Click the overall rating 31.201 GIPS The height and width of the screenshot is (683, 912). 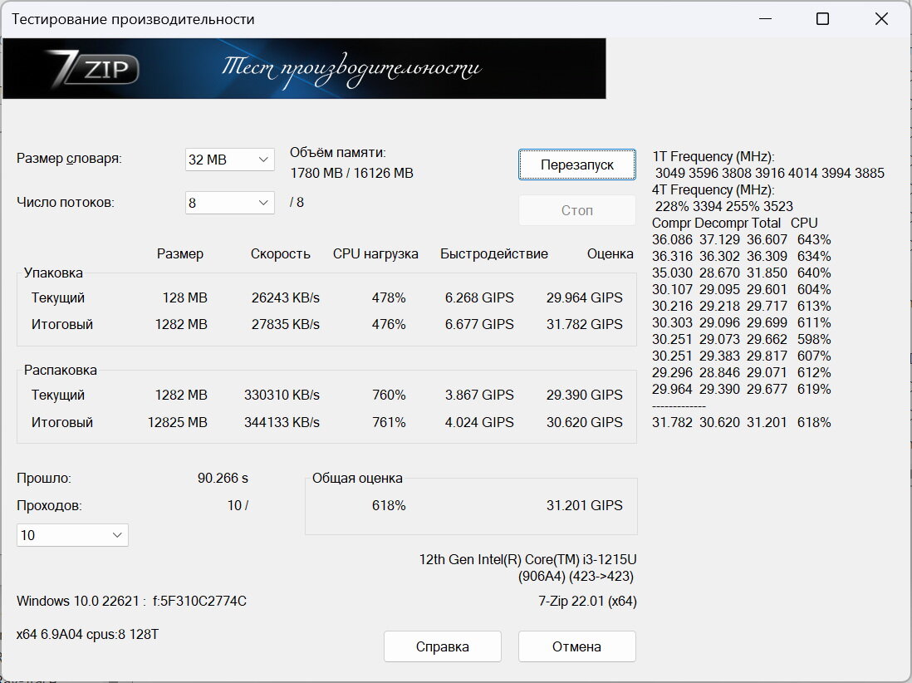pyautogui.click(x=585, y=505)
